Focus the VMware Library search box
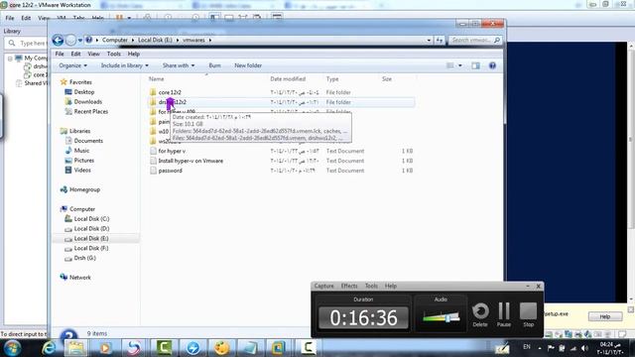The width and height of the screenshot is (635, 357). pos(26,43)
